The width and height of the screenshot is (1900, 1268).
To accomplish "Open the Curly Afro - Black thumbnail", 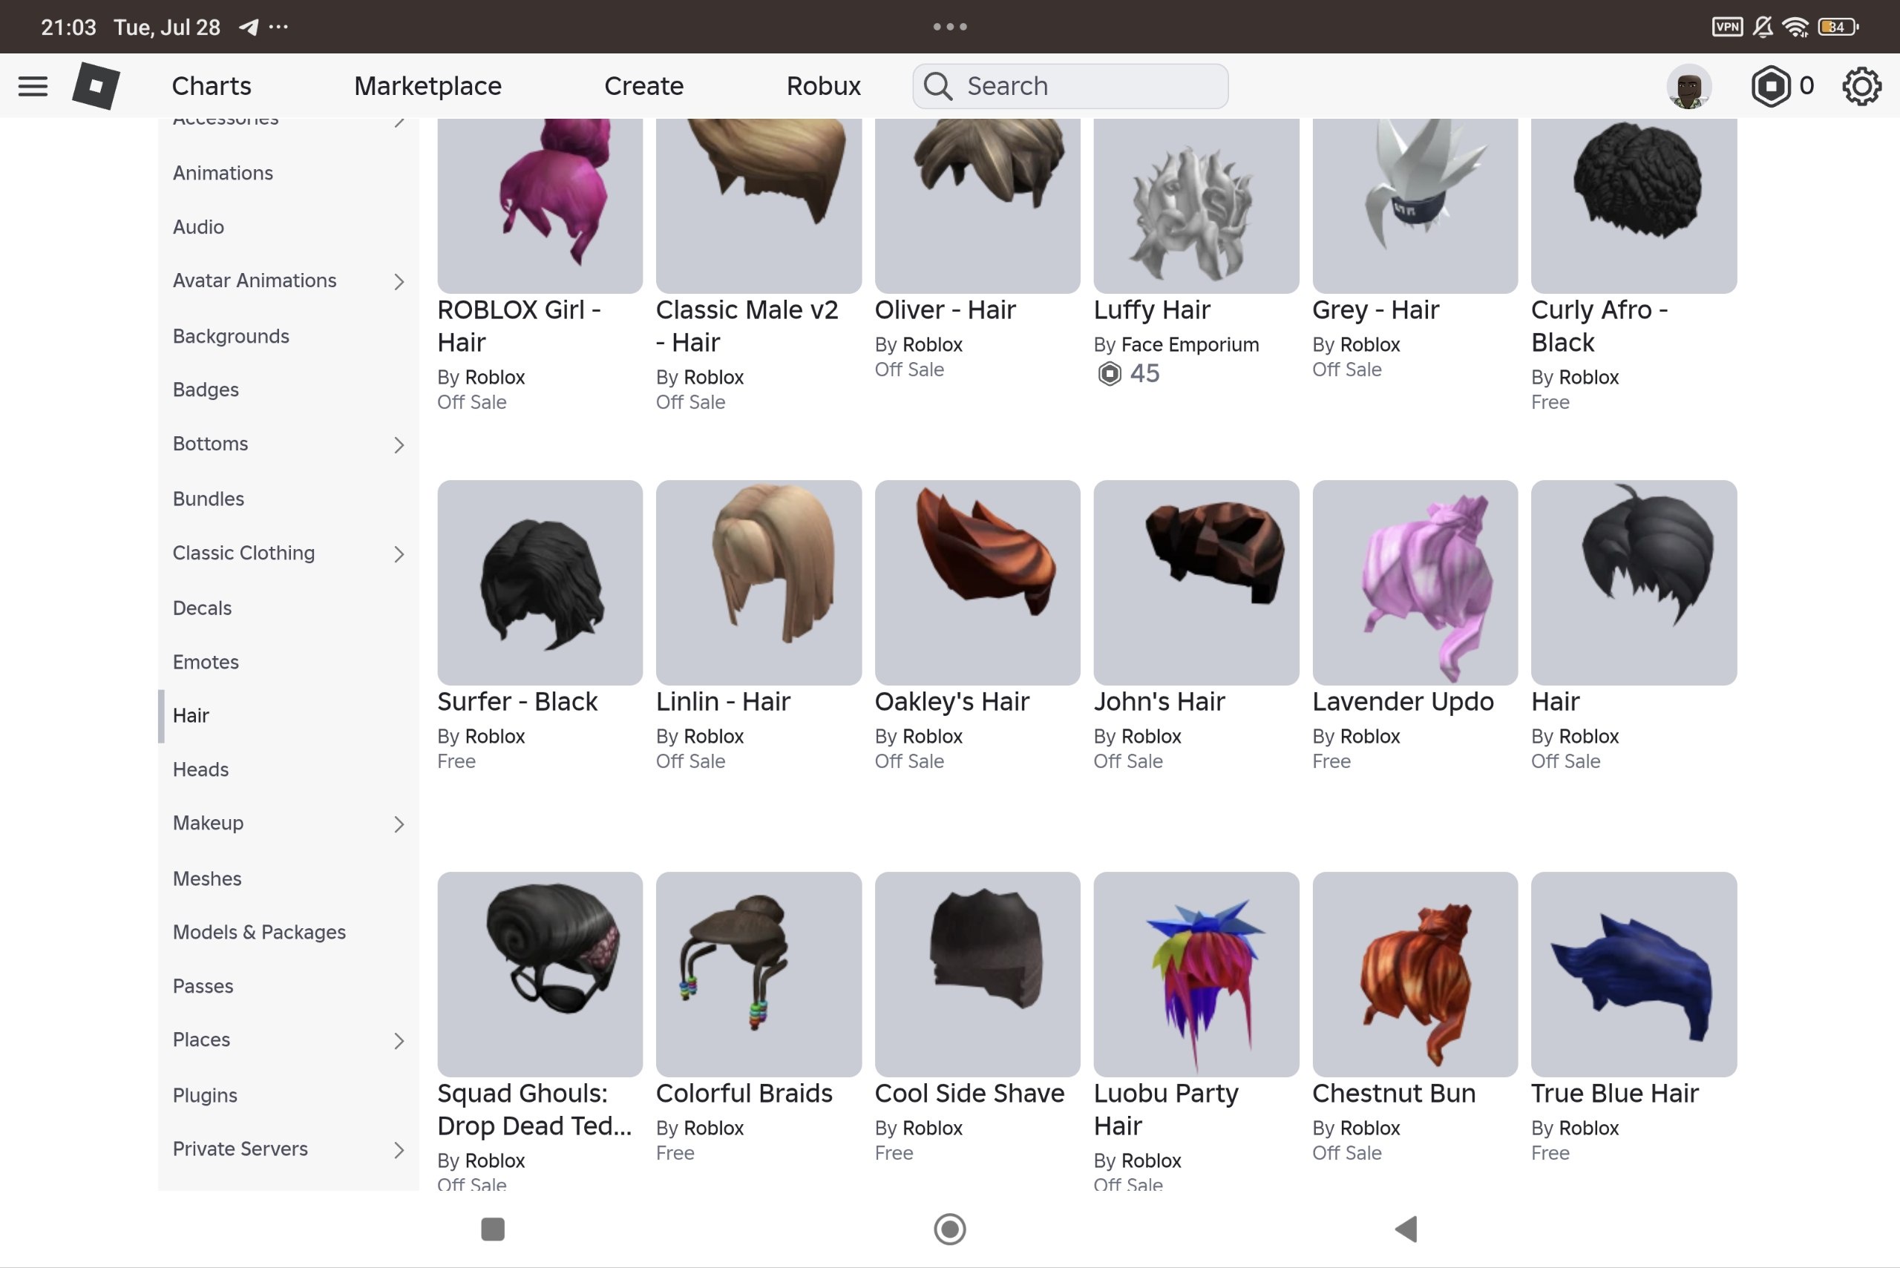I will 1634,206.
